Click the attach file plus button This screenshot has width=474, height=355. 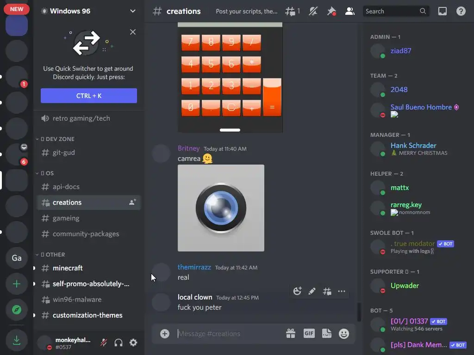[165, 334]
